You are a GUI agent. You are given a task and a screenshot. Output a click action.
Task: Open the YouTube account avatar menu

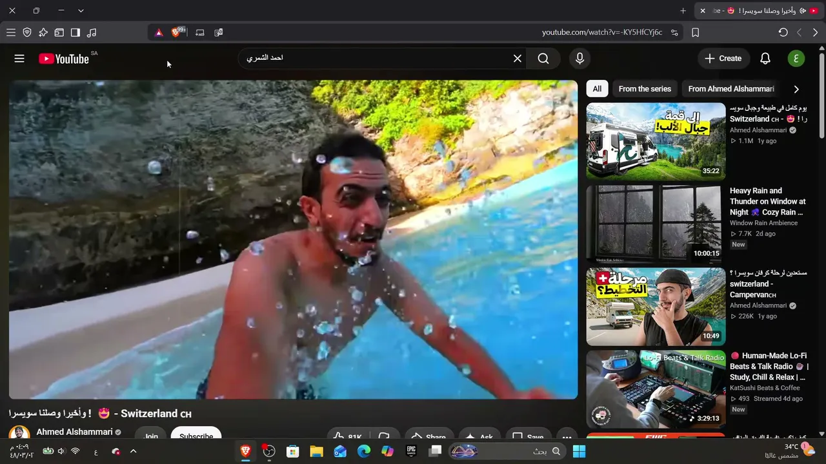coord(796,59)
